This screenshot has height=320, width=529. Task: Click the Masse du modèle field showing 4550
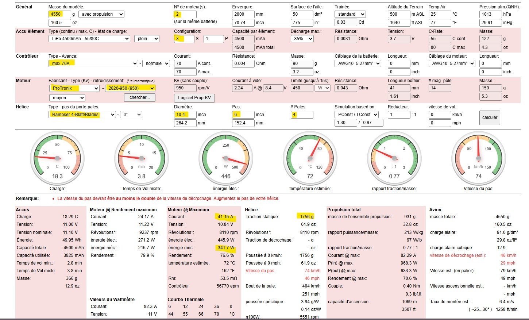(x=59, y=14)
